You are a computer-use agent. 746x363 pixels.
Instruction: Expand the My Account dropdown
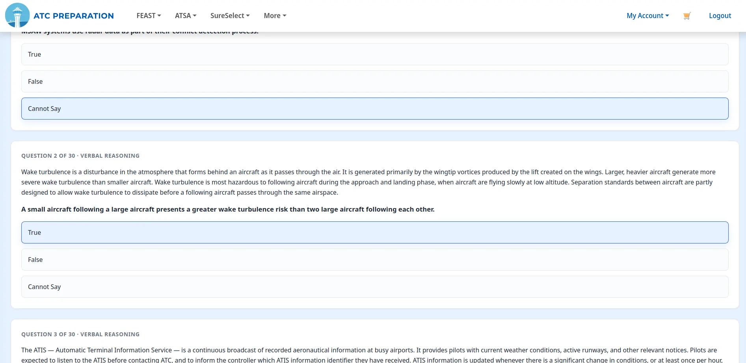[648, 16]
